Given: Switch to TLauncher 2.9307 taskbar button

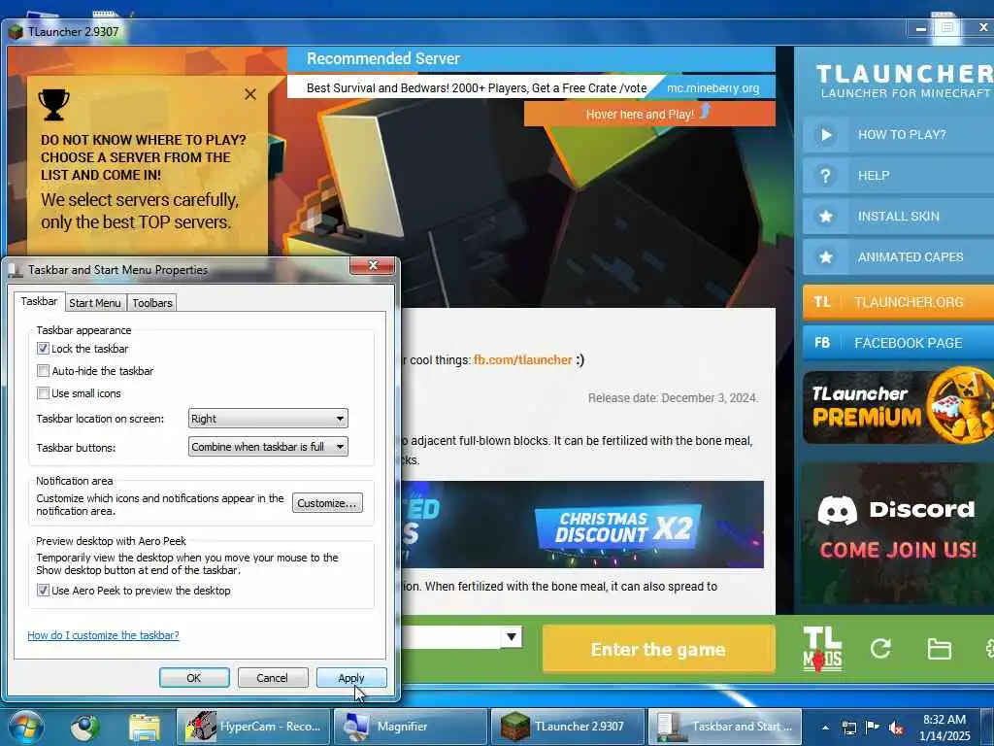Looking at the screenshot, I should click(567, 727).
